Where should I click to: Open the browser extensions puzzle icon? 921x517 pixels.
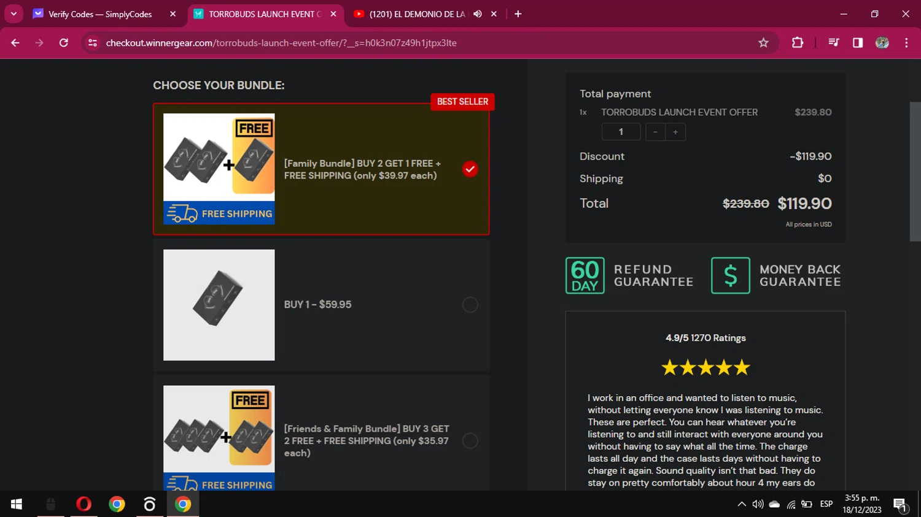coord(798,43)
